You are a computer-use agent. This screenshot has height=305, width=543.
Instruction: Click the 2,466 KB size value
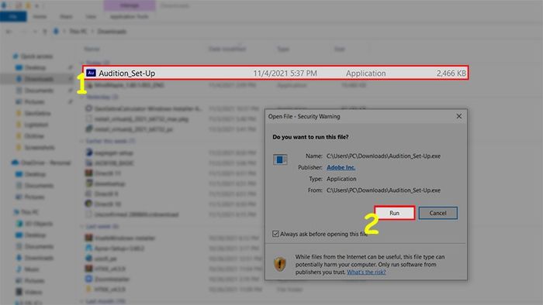tap(451, 74)
